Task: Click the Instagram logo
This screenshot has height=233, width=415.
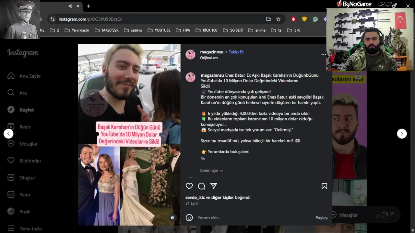Action: [23, 53]
